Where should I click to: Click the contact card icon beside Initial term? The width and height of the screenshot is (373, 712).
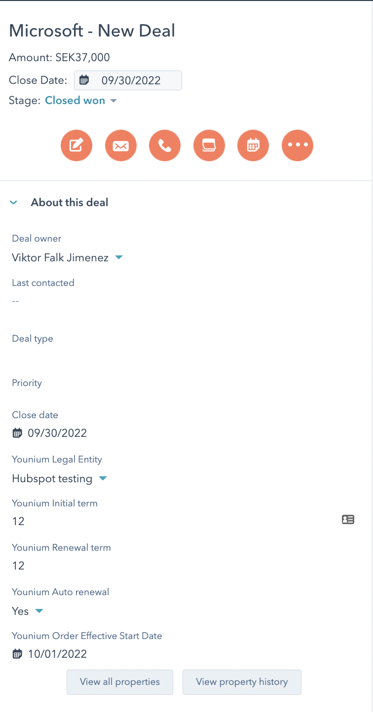click(x=348, y=519)
